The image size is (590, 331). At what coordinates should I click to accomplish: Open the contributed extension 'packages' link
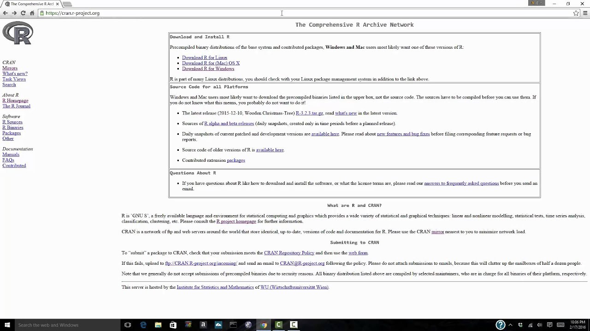click(236, 160)
